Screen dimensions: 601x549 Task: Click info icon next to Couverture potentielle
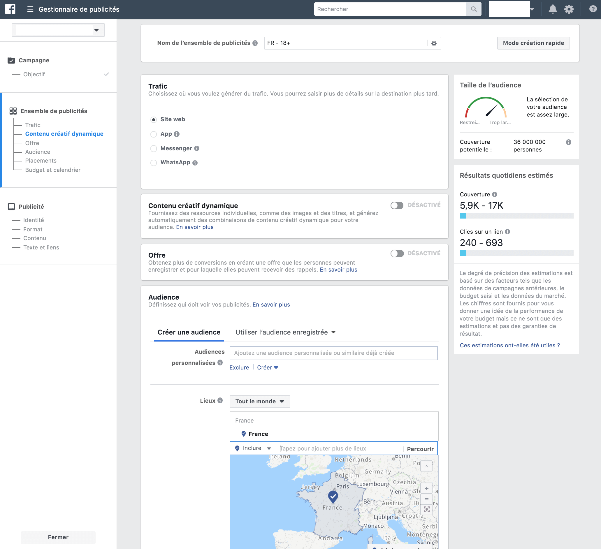[x=569, y=142]
